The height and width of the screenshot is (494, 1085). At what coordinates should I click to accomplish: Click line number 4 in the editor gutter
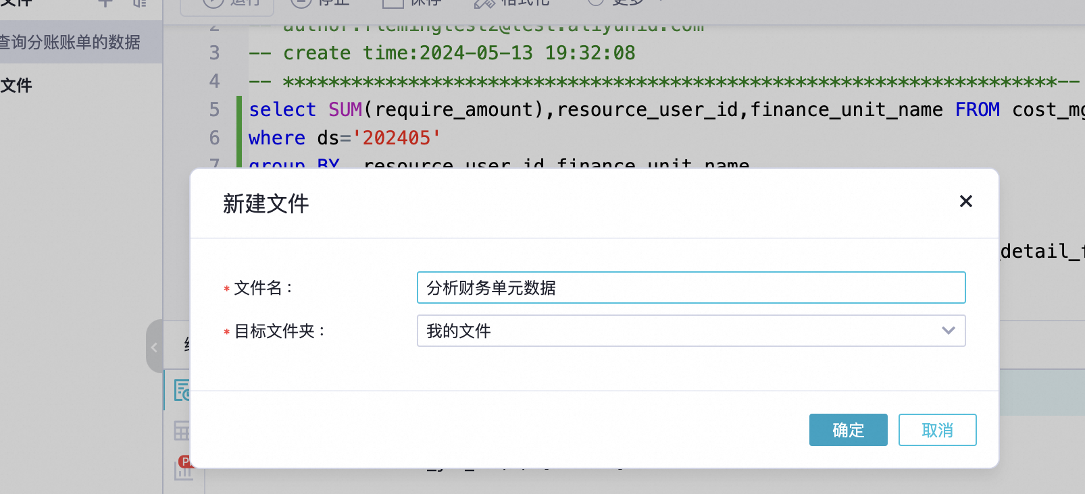[x=214, y=81]
